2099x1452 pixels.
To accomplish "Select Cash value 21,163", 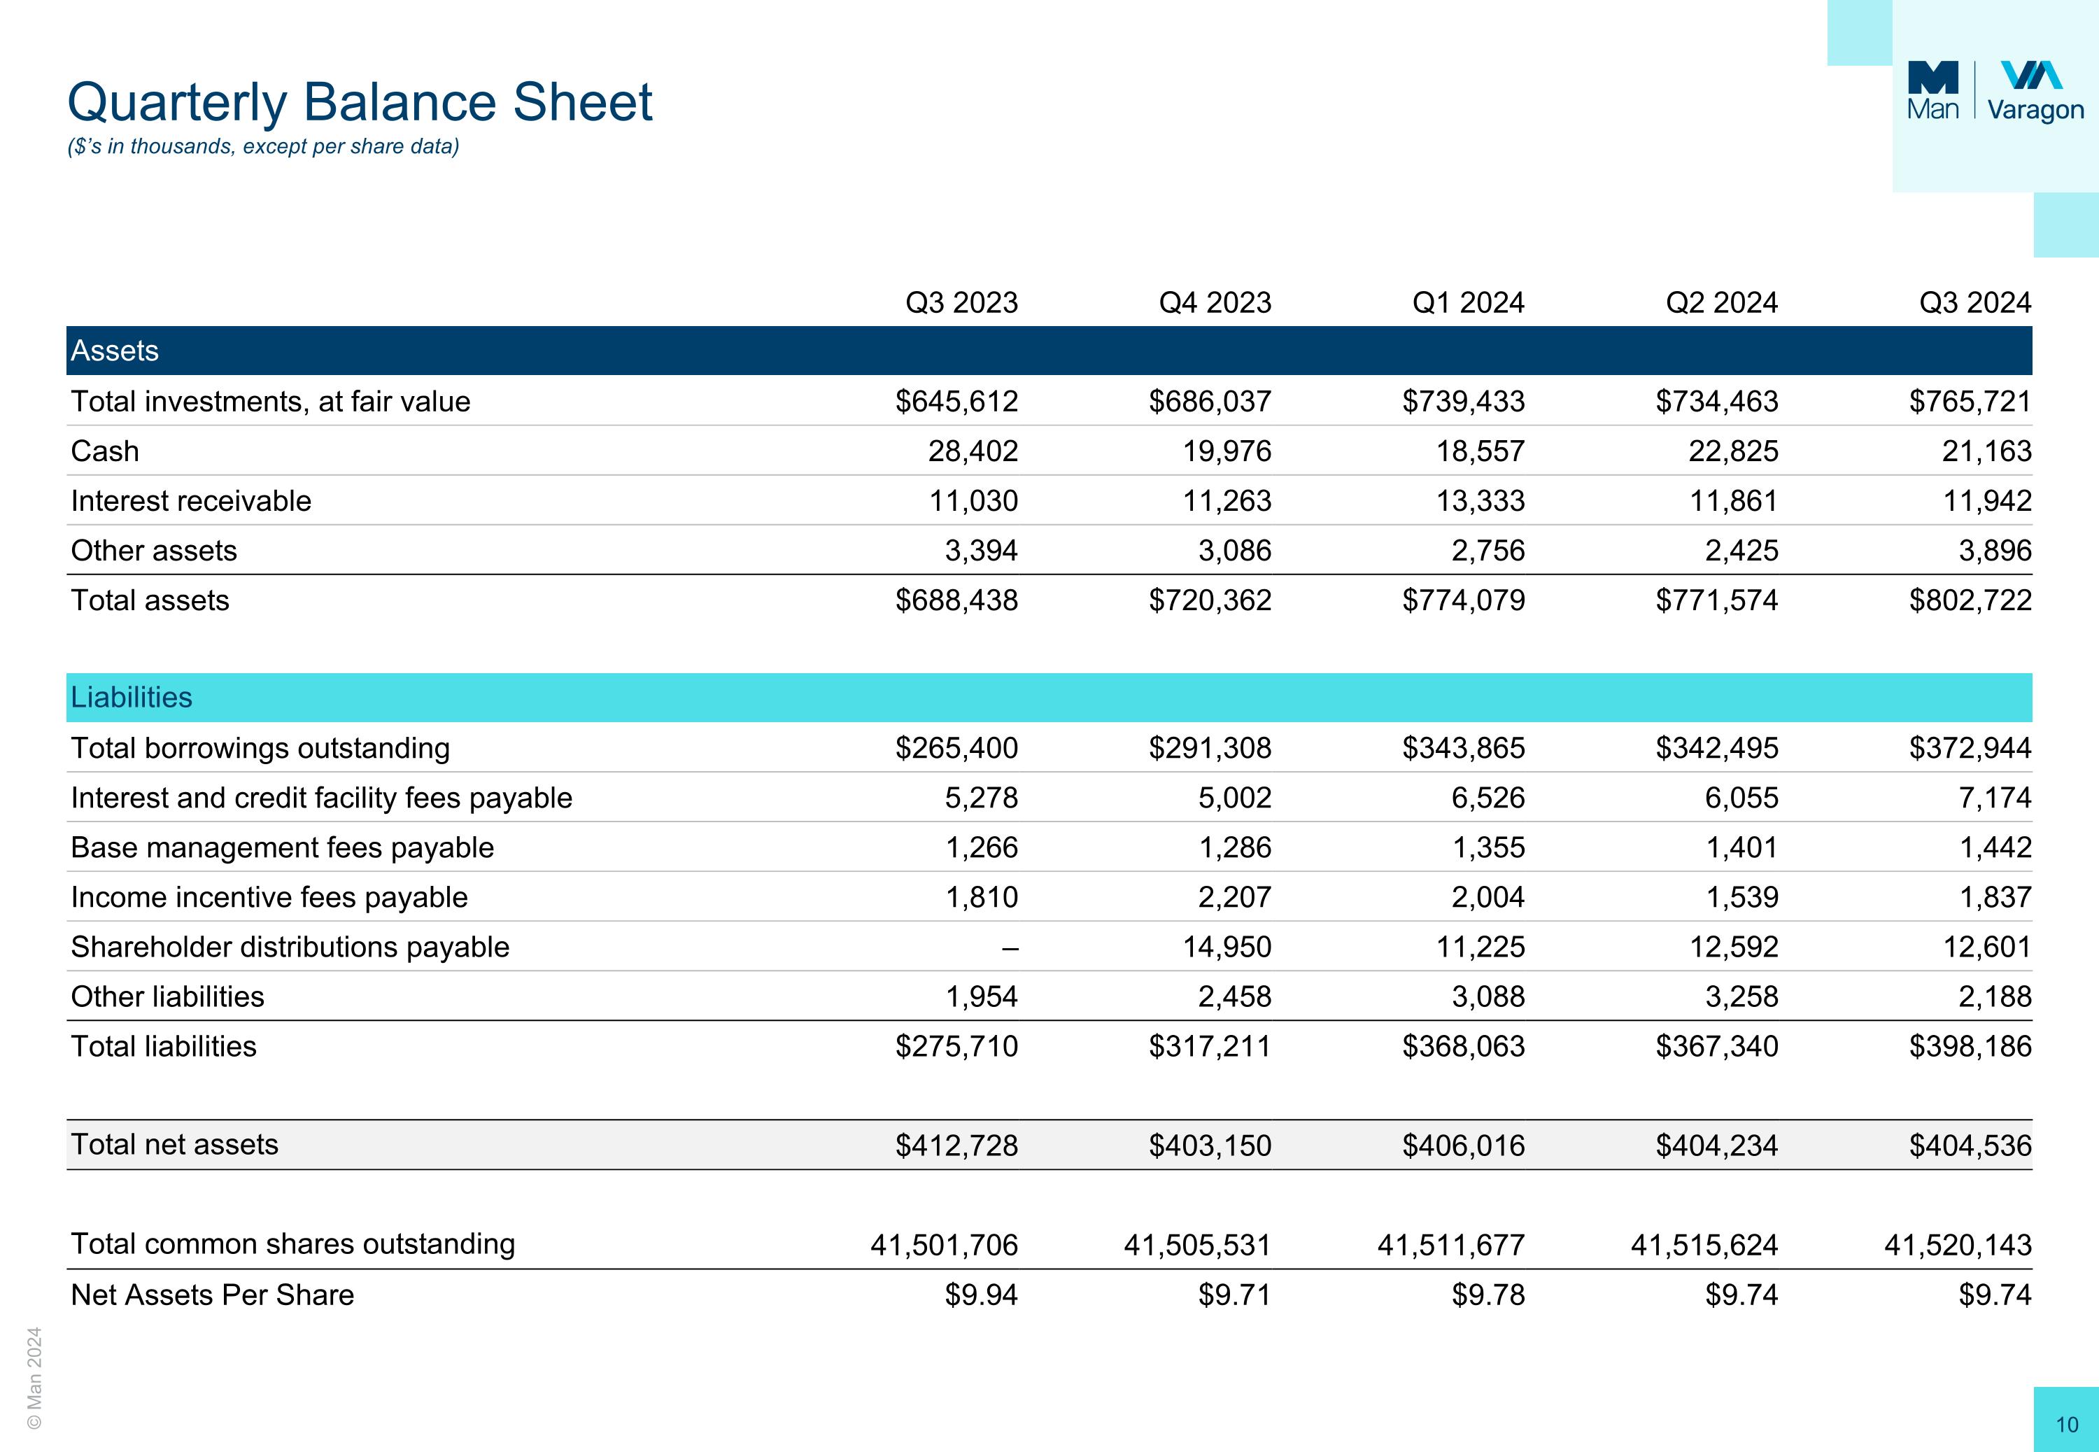I will (x=1987, y=451).
